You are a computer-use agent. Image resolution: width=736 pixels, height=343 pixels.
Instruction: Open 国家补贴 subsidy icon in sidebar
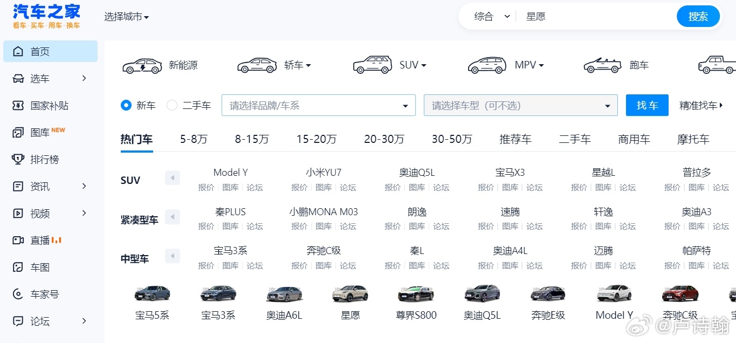coord(18,106)
